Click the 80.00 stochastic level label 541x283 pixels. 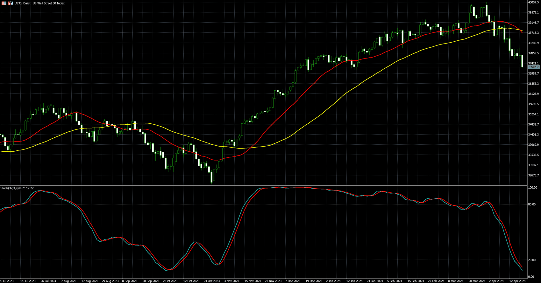tap(532, 204)
